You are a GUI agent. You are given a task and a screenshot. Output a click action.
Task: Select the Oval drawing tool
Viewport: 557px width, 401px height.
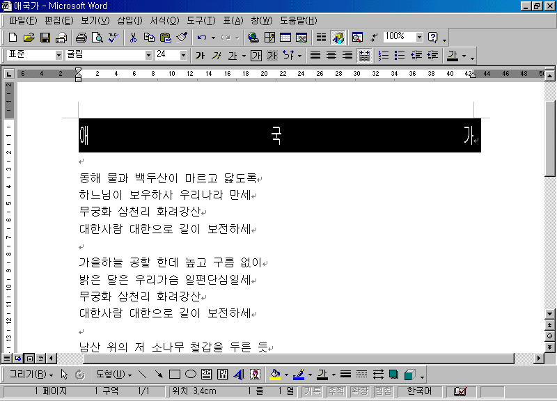point(191,375)
